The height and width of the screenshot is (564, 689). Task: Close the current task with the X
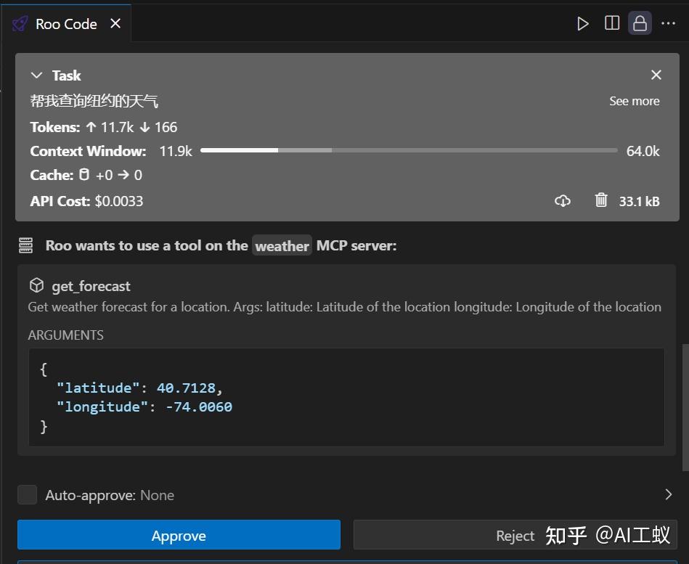[656, 74]
